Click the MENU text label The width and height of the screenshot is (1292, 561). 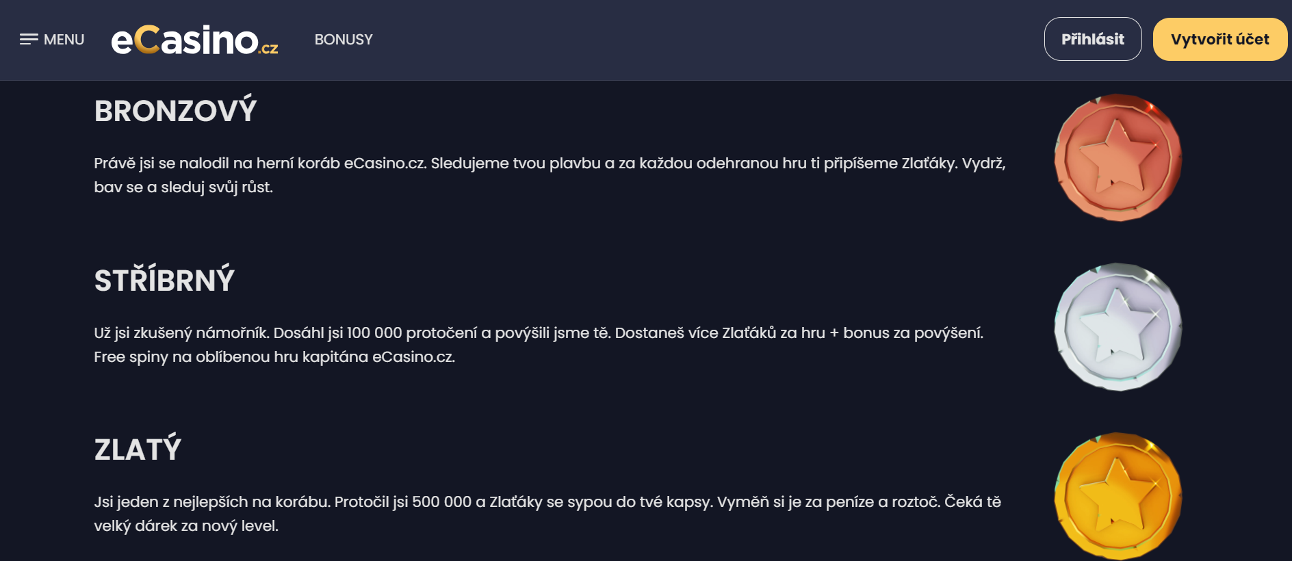[64, 40]
